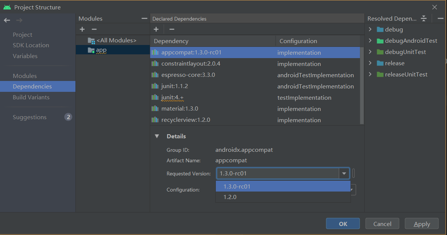Open the Modules page in sidebar

coord(25,76)
